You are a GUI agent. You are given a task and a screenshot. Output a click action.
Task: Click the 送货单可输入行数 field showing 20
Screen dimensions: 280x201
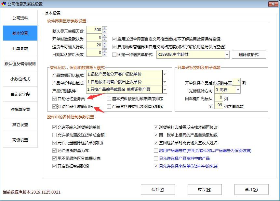(94, 45)
